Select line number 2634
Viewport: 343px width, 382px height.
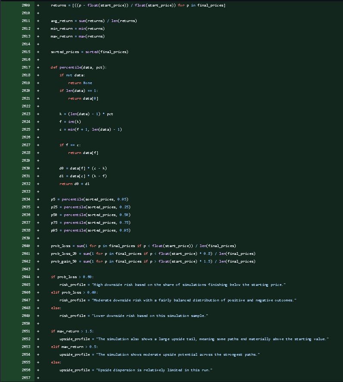coord(26,199)
